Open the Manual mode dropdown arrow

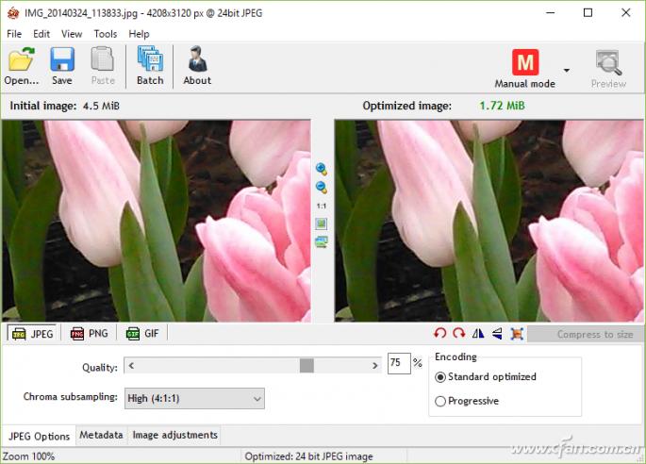point(567,70)
